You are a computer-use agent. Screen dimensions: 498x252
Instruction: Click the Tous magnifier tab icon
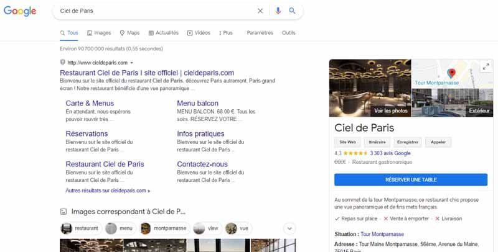point(63,33)
